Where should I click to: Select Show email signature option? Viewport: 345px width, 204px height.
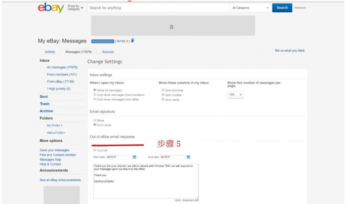(x=94, y=120)
